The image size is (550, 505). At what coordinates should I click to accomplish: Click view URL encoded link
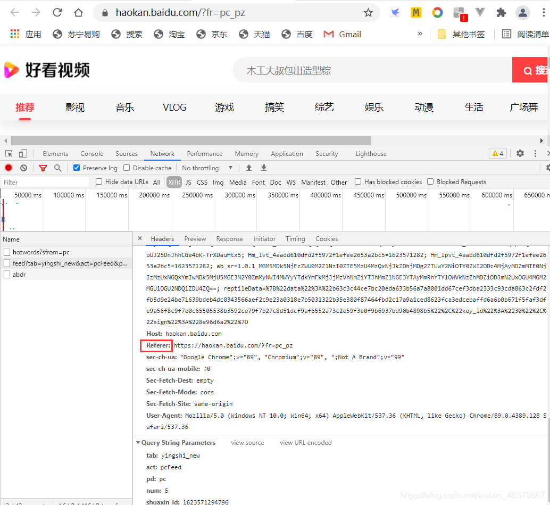coord(305,443)
